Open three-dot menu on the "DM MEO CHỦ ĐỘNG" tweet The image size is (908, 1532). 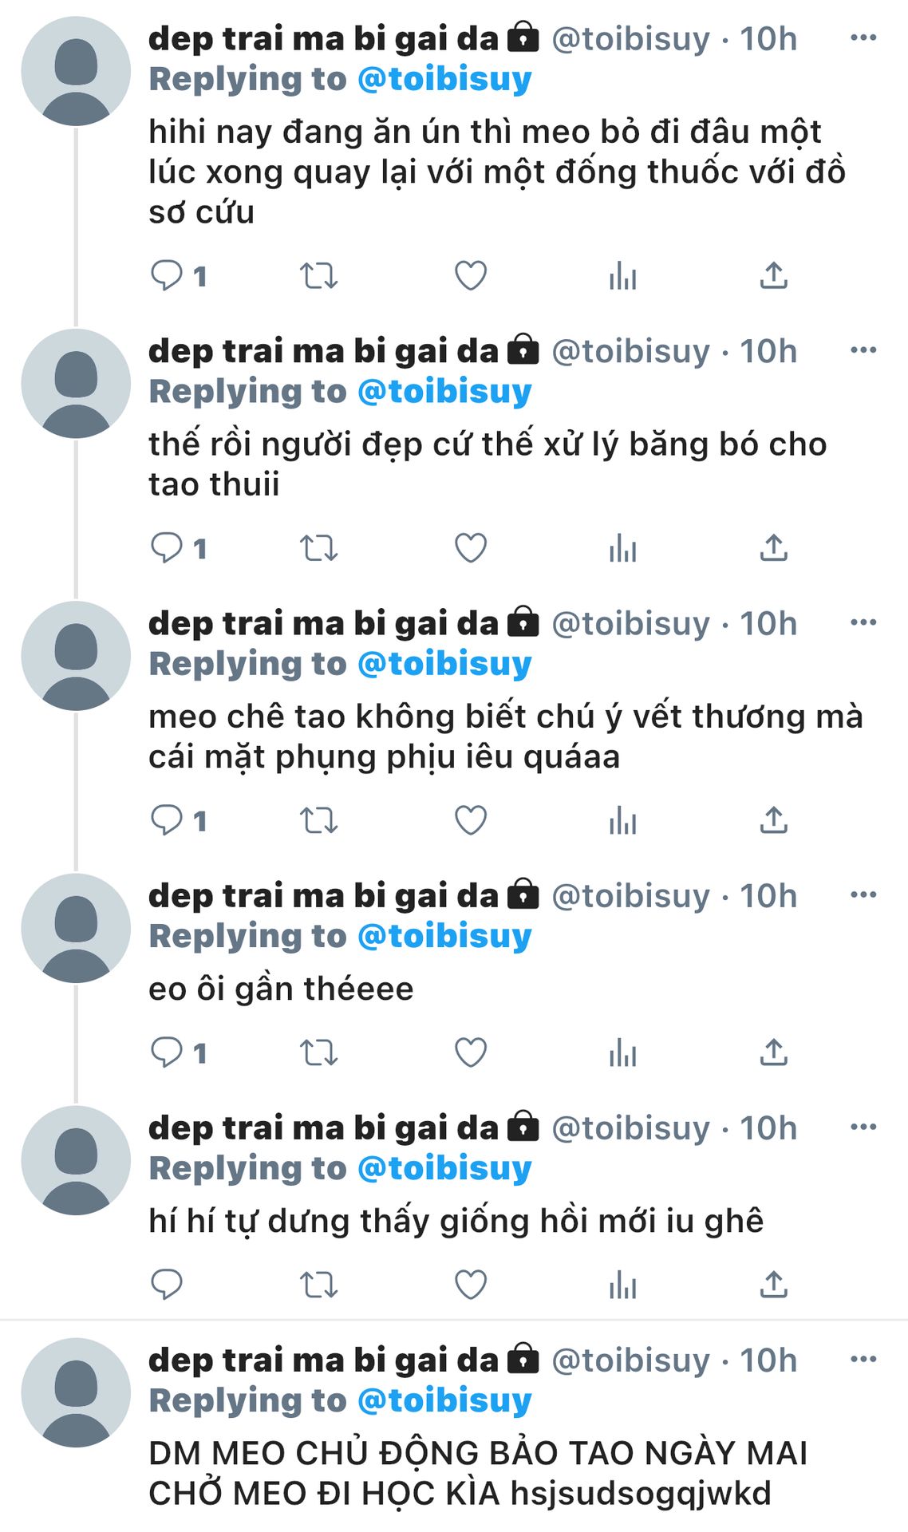click(x=863, y=1359)
